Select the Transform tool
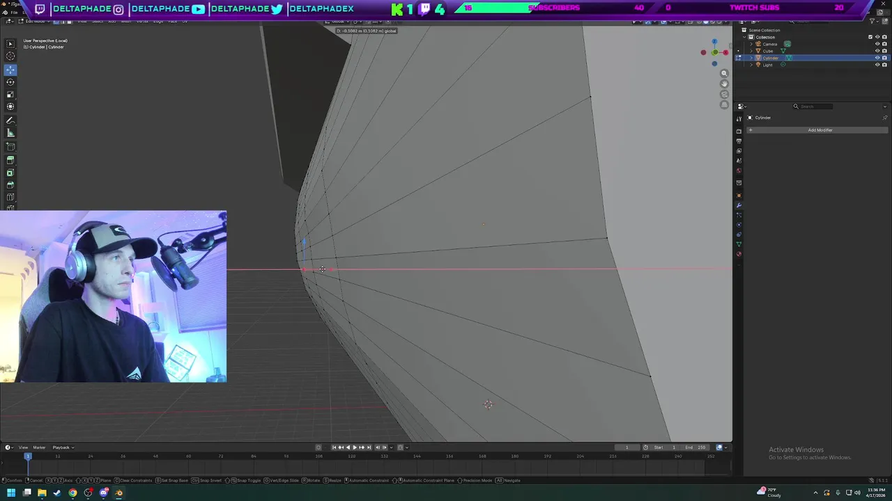892x501 pixels. [x=10, y=106]
